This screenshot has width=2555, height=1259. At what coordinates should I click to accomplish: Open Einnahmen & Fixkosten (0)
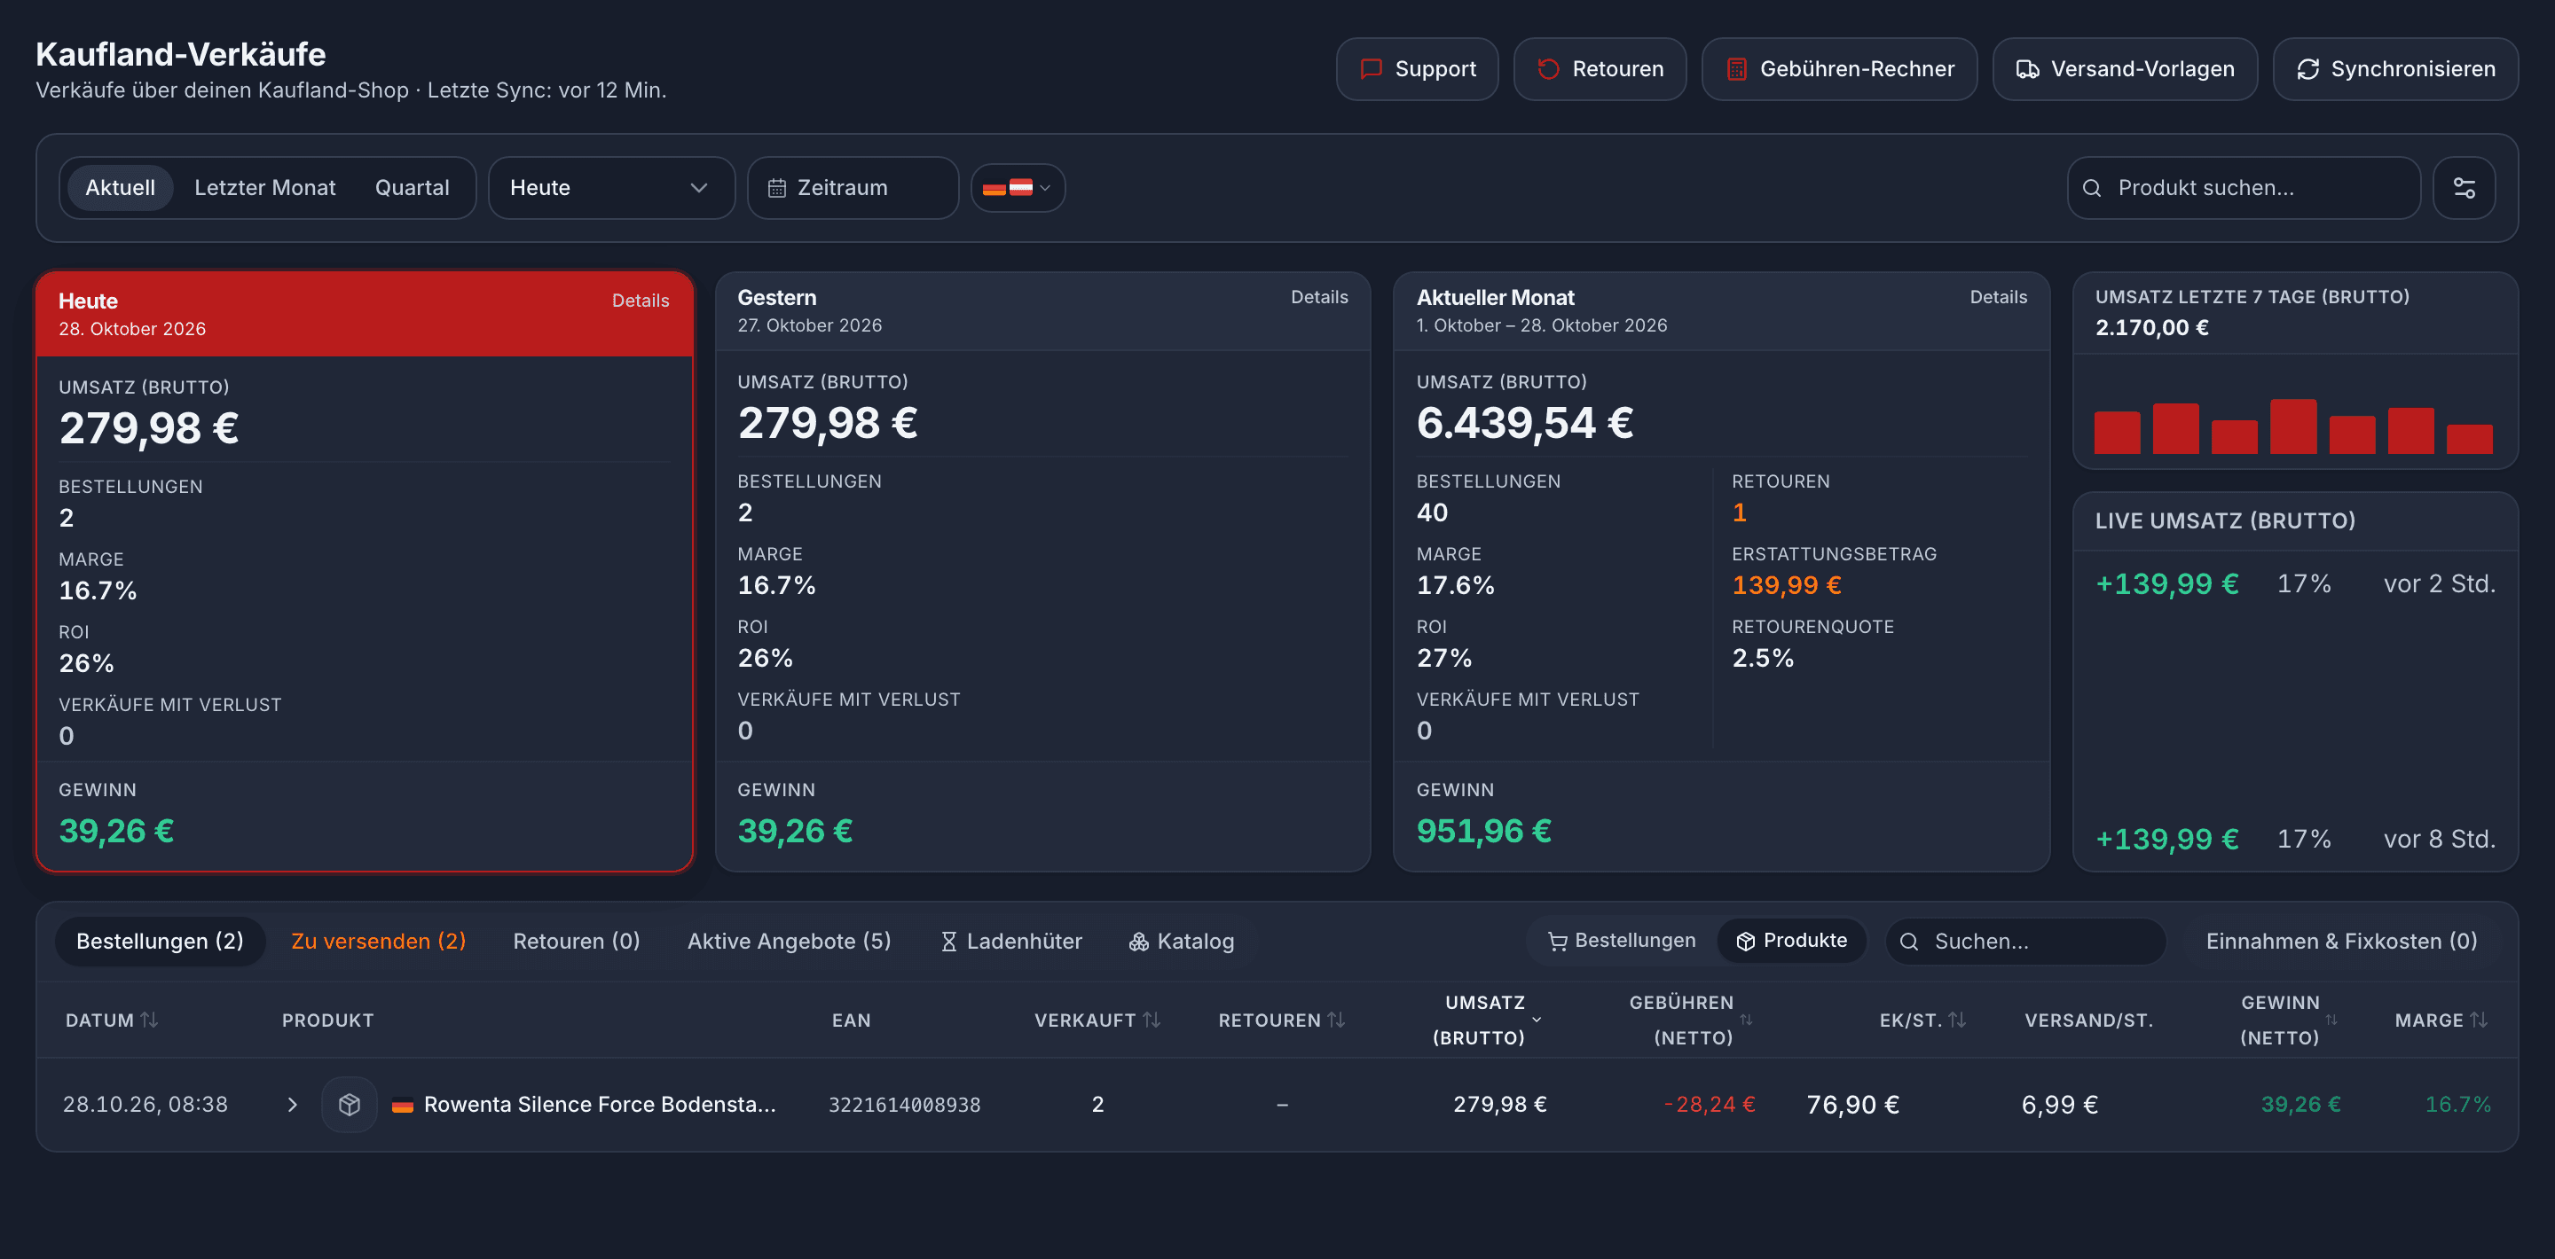click(x=2341, y=941)
